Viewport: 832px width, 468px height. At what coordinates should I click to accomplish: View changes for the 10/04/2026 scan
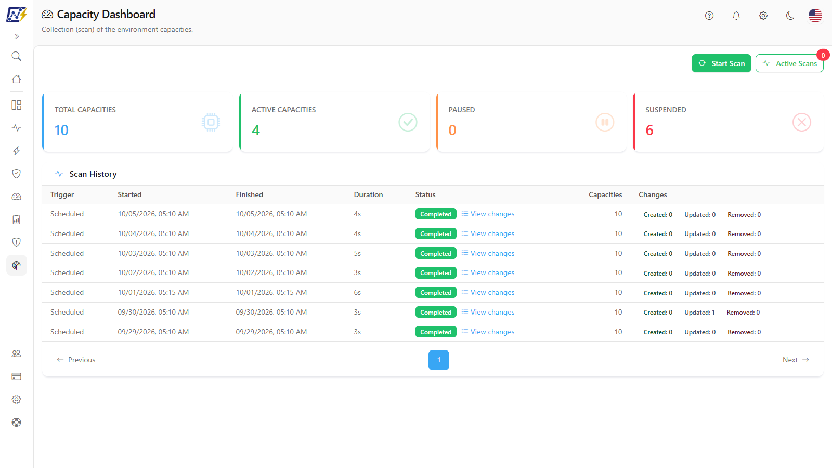488,233
